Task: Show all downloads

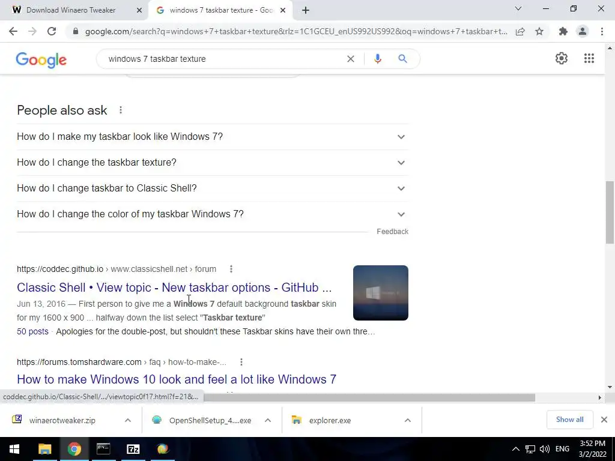Action: [x=569, y=420]
